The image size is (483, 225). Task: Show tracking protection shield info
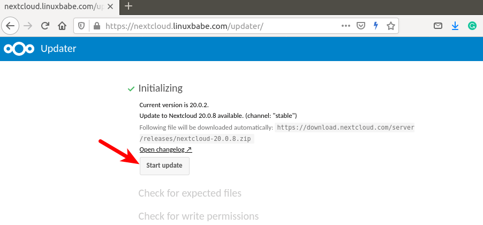coord(81,26)
